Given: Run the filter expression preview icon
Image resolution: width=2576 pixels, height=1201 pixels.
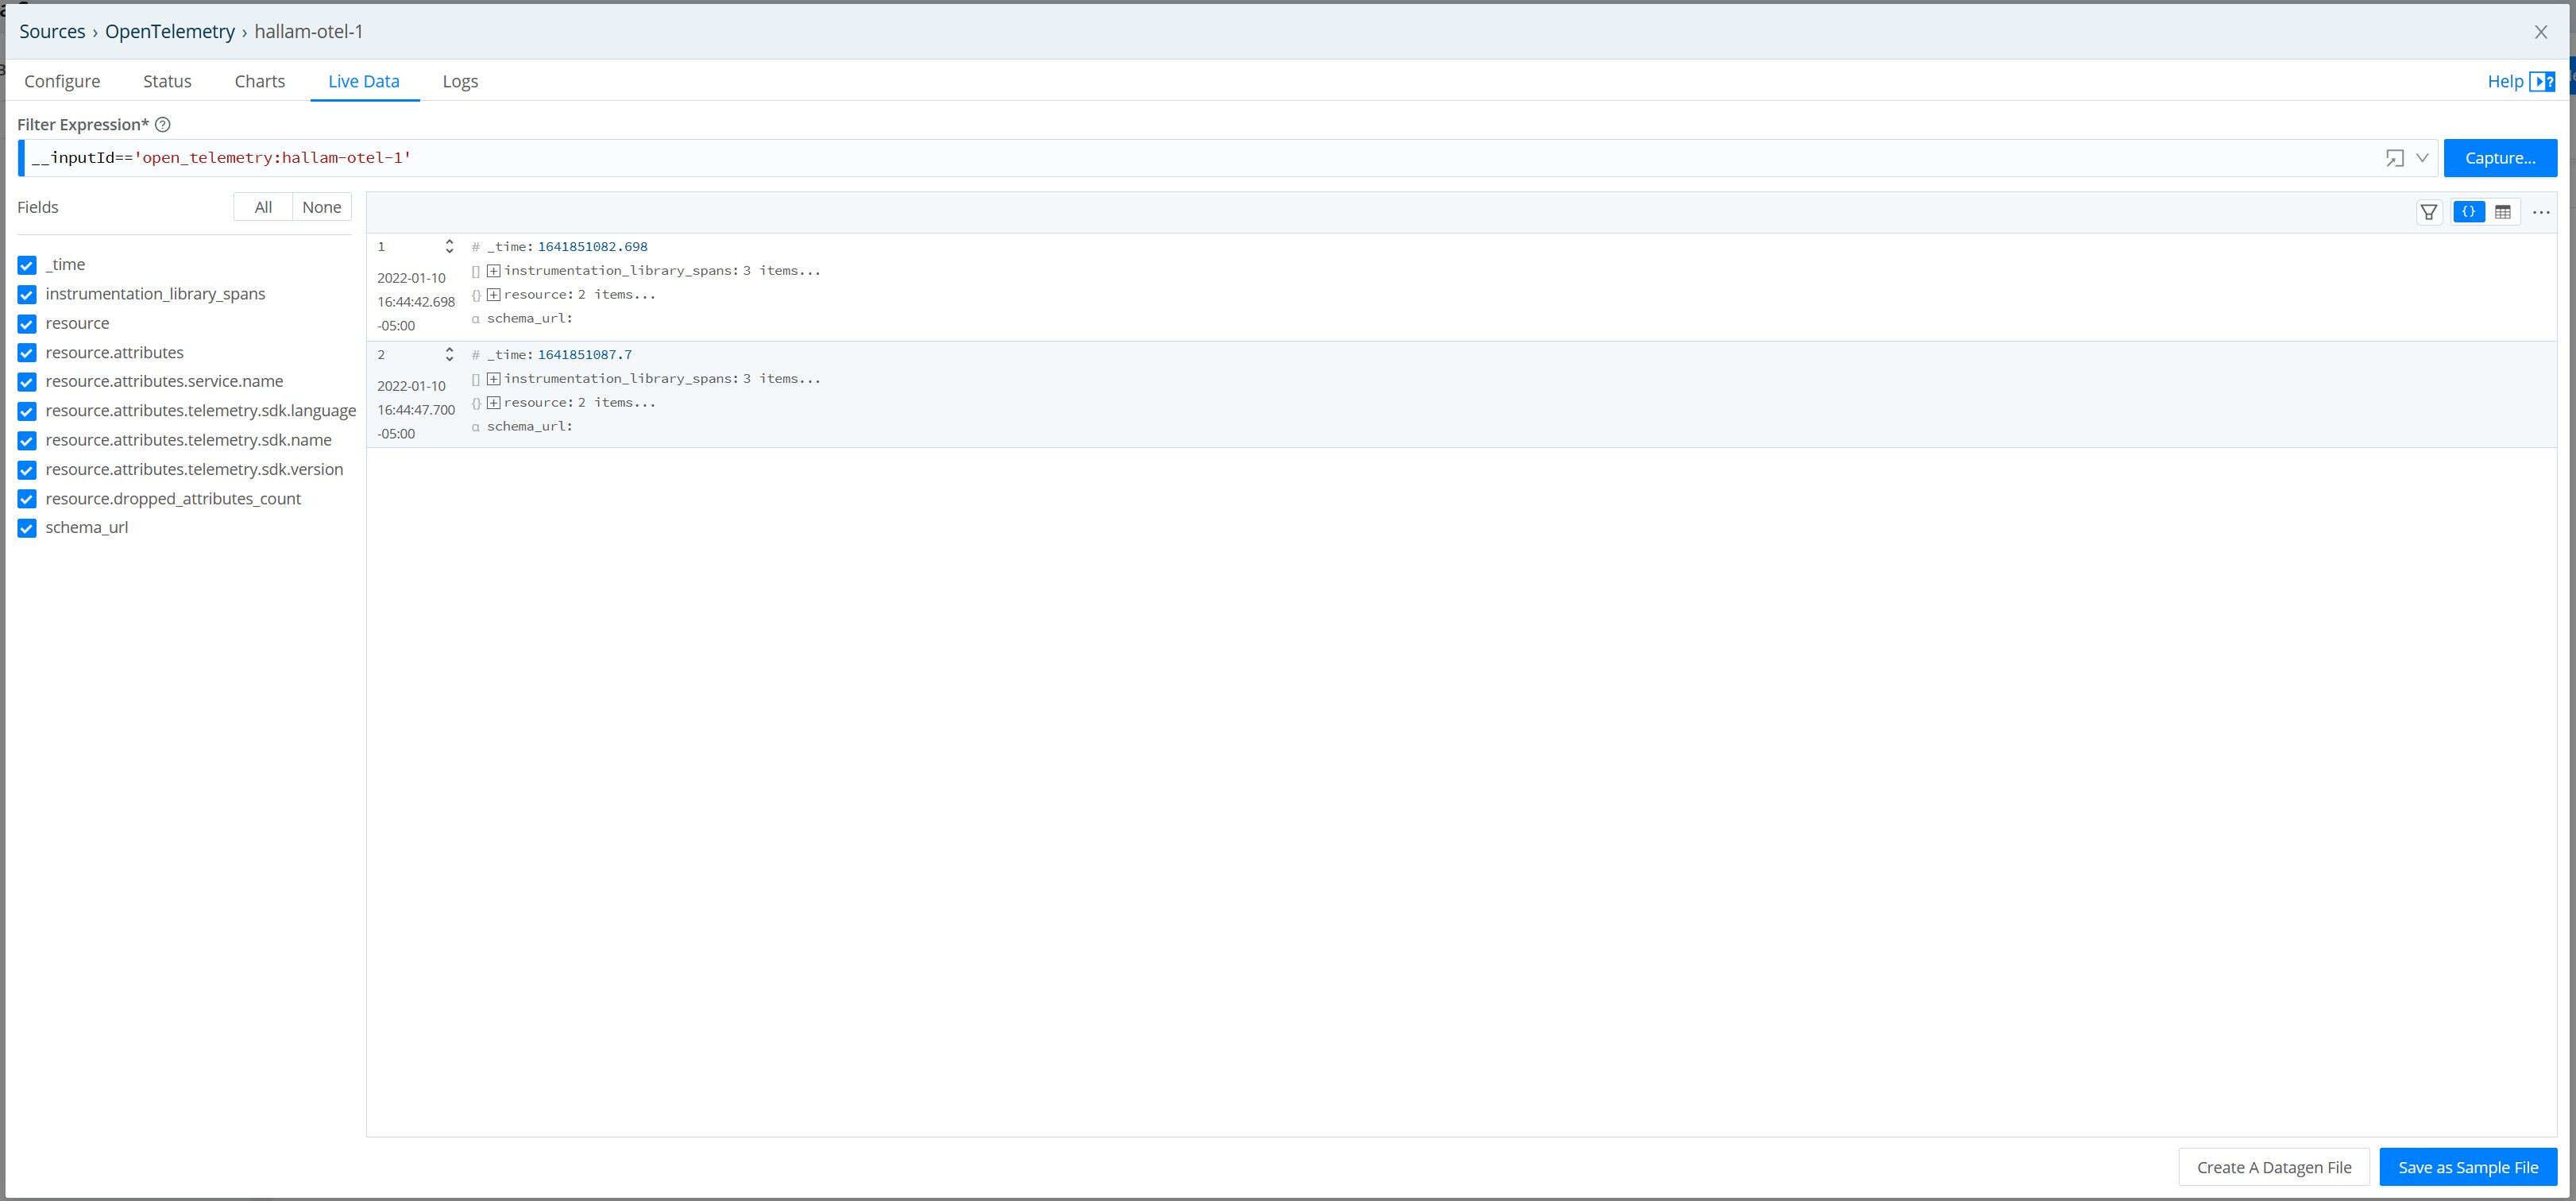Looking at the screenshot, I should 2395,158.
